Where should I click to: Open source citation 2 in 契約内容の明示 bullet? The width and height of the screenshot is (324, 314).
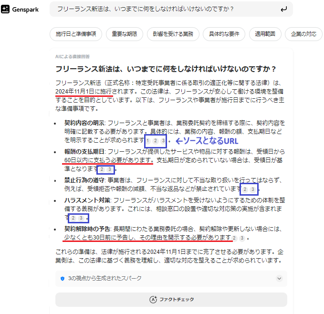[155, 141]
